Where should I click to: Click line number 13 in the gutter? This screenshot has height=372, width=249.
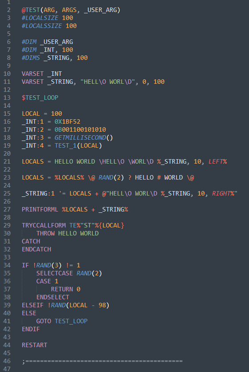pyautogui.click(x=7, y=98)
